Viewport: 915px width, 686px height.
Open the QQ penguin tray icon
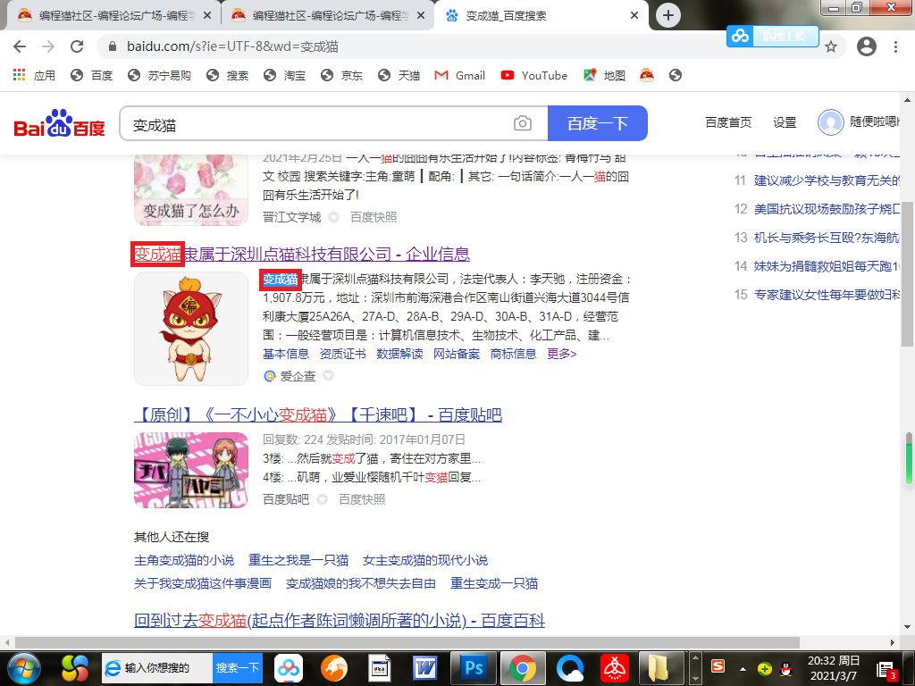tap(785, 668)
